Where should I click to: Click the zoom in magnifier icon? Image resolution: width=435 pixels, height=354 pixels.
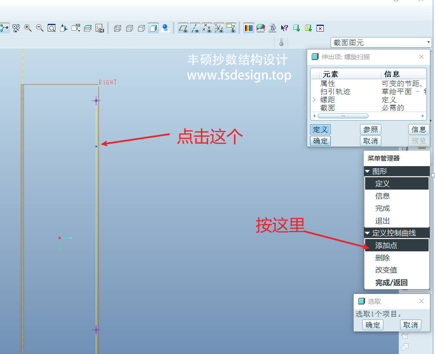[x=28, y=28]
